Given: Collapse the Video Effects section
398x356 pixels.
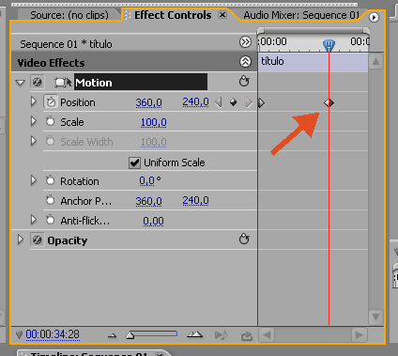Looking at the screenshot, I should 245,62.
